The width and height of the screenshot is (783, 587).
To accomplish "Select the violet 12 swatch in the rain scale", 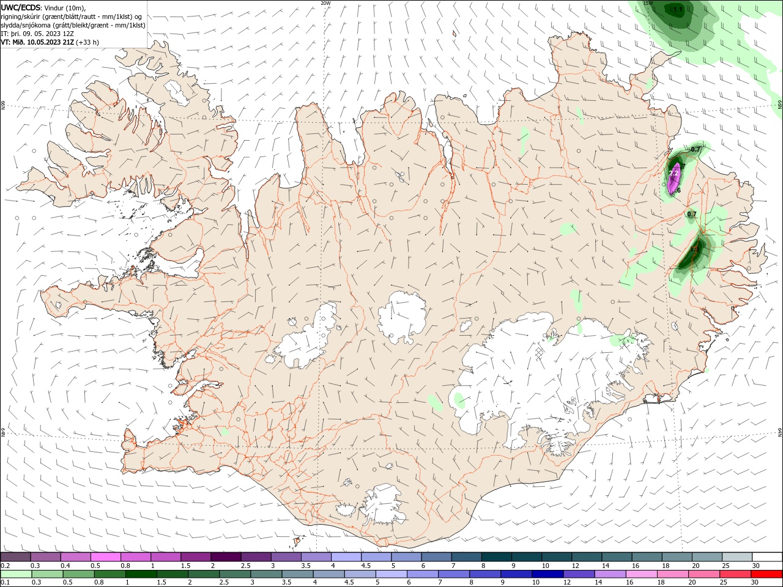I will (578, 574).
